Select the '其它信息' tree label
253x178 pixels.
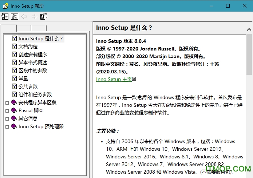[x=28, y=118]
